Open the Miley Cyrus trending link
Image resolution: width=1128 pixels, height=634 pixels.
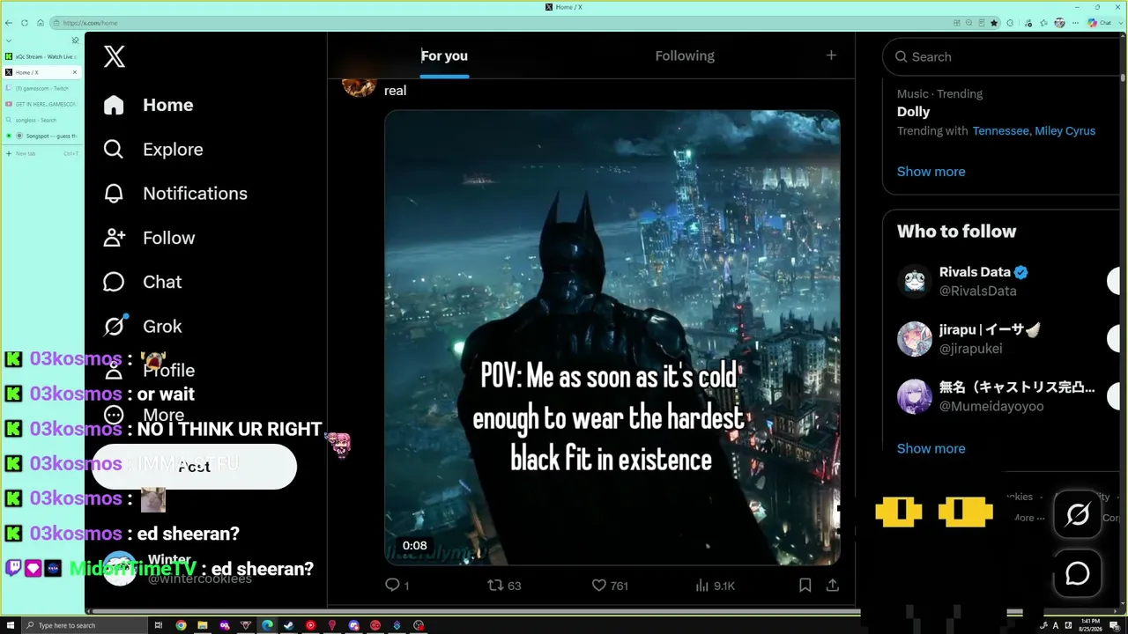(x=1065, y=131)
